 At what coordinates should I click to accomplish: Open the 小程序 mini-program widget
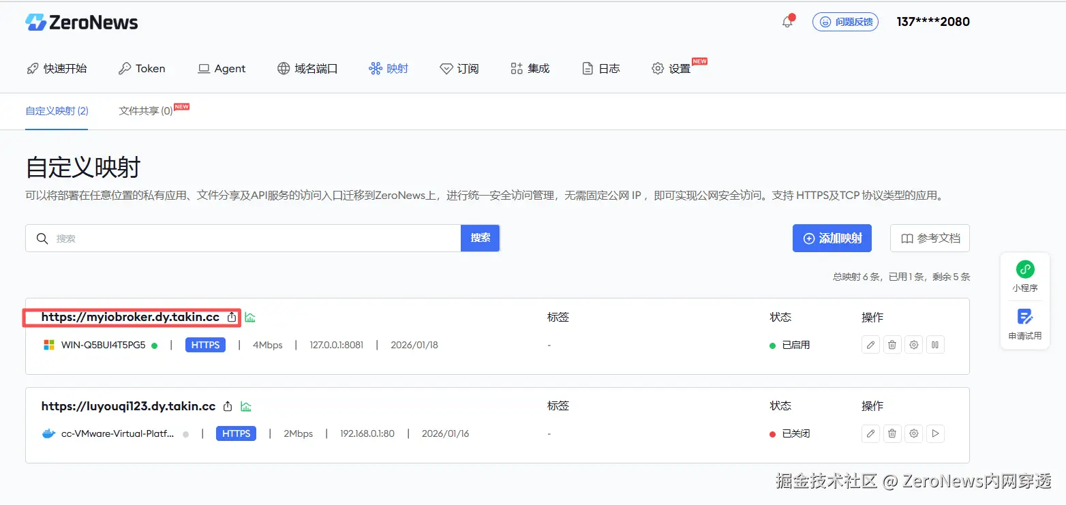pos(1024,276)
